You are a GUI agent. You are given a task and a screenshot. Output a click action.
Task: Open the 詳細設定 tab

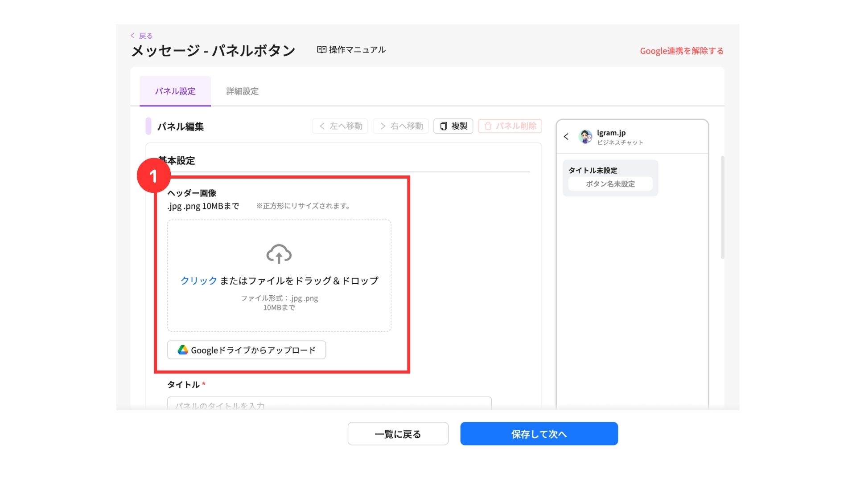pos(242,91)
